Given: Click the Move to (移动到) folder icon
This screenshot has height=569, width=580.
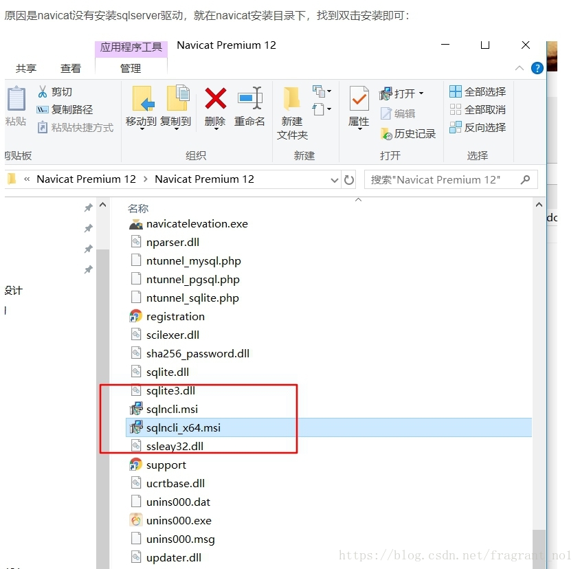Looking at the screenshot, I should coord(143,98).
